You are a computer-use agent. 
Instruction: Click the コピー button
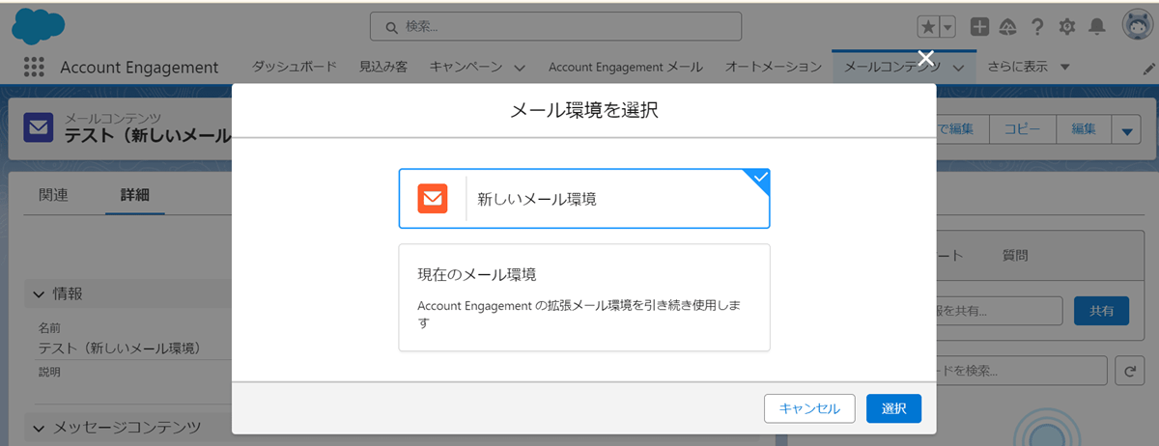click(1023, 129)
